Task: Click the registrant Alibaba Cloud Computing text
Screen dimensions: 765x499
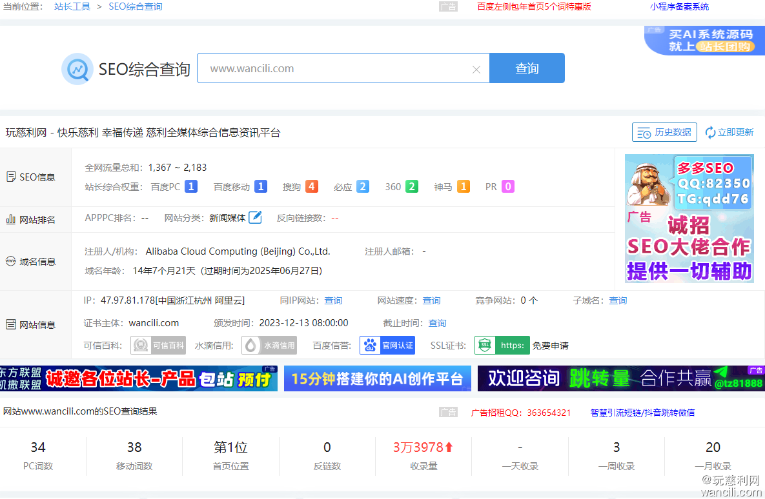Action: click(x=238, y=251)
